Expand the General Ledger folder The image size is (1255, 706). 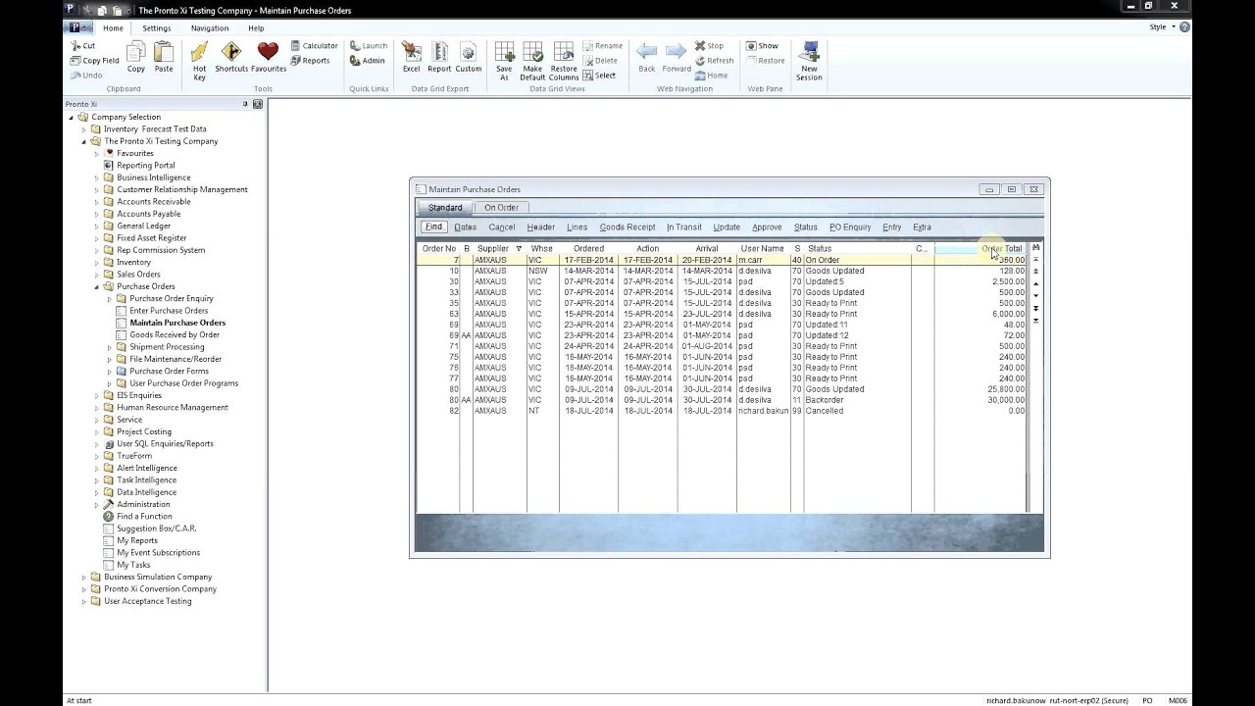point(96,226)
